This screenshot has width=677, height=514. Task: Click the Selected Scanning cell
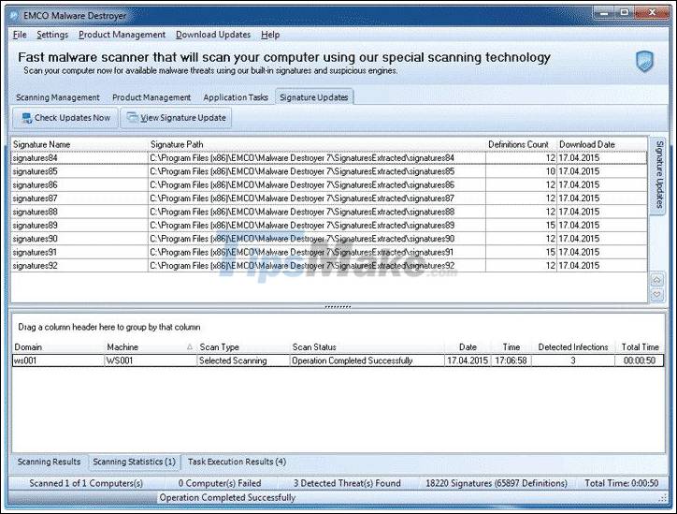(243, 360)
